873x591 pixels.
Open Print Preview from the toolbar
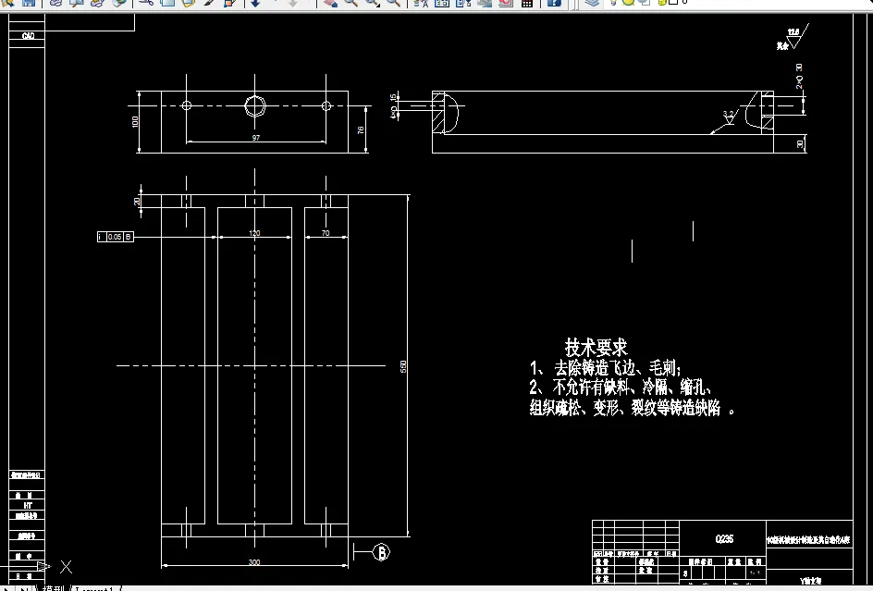click(76, 3)
